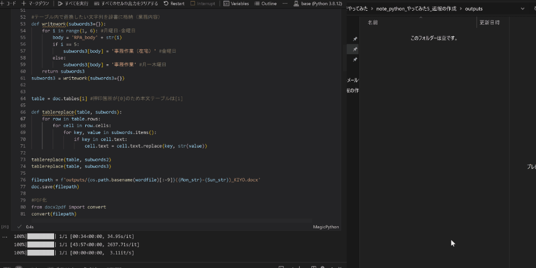Click line 73 tablereplace(table, subwords2)
Viewport: 536px width, 268px height.
[71, 160]
